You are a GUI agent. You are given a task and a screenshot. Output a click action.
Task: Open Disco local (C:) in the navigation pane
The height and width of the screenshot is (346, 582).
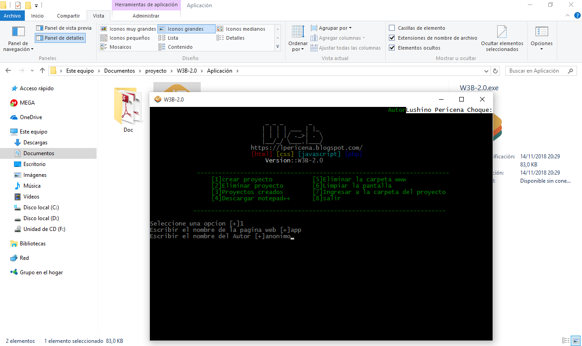coord(41,208)
